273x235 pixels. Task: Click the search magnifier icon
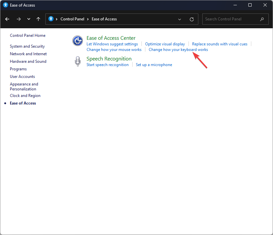point(262,19)
